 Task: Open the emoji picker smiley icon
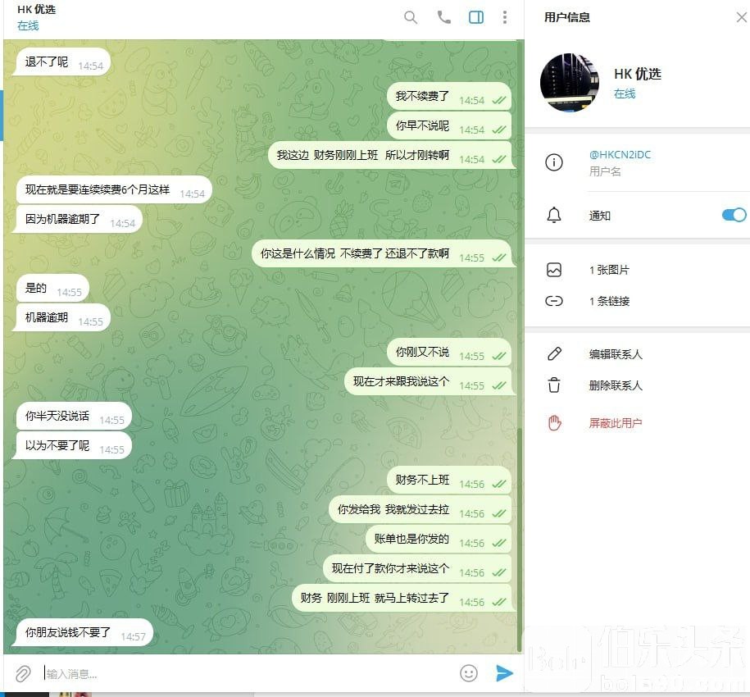click(x=469, y=673)
